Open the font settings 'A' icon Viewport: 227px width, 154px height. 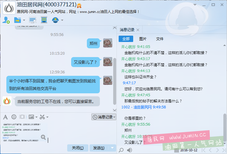click(x=5, y=117)
